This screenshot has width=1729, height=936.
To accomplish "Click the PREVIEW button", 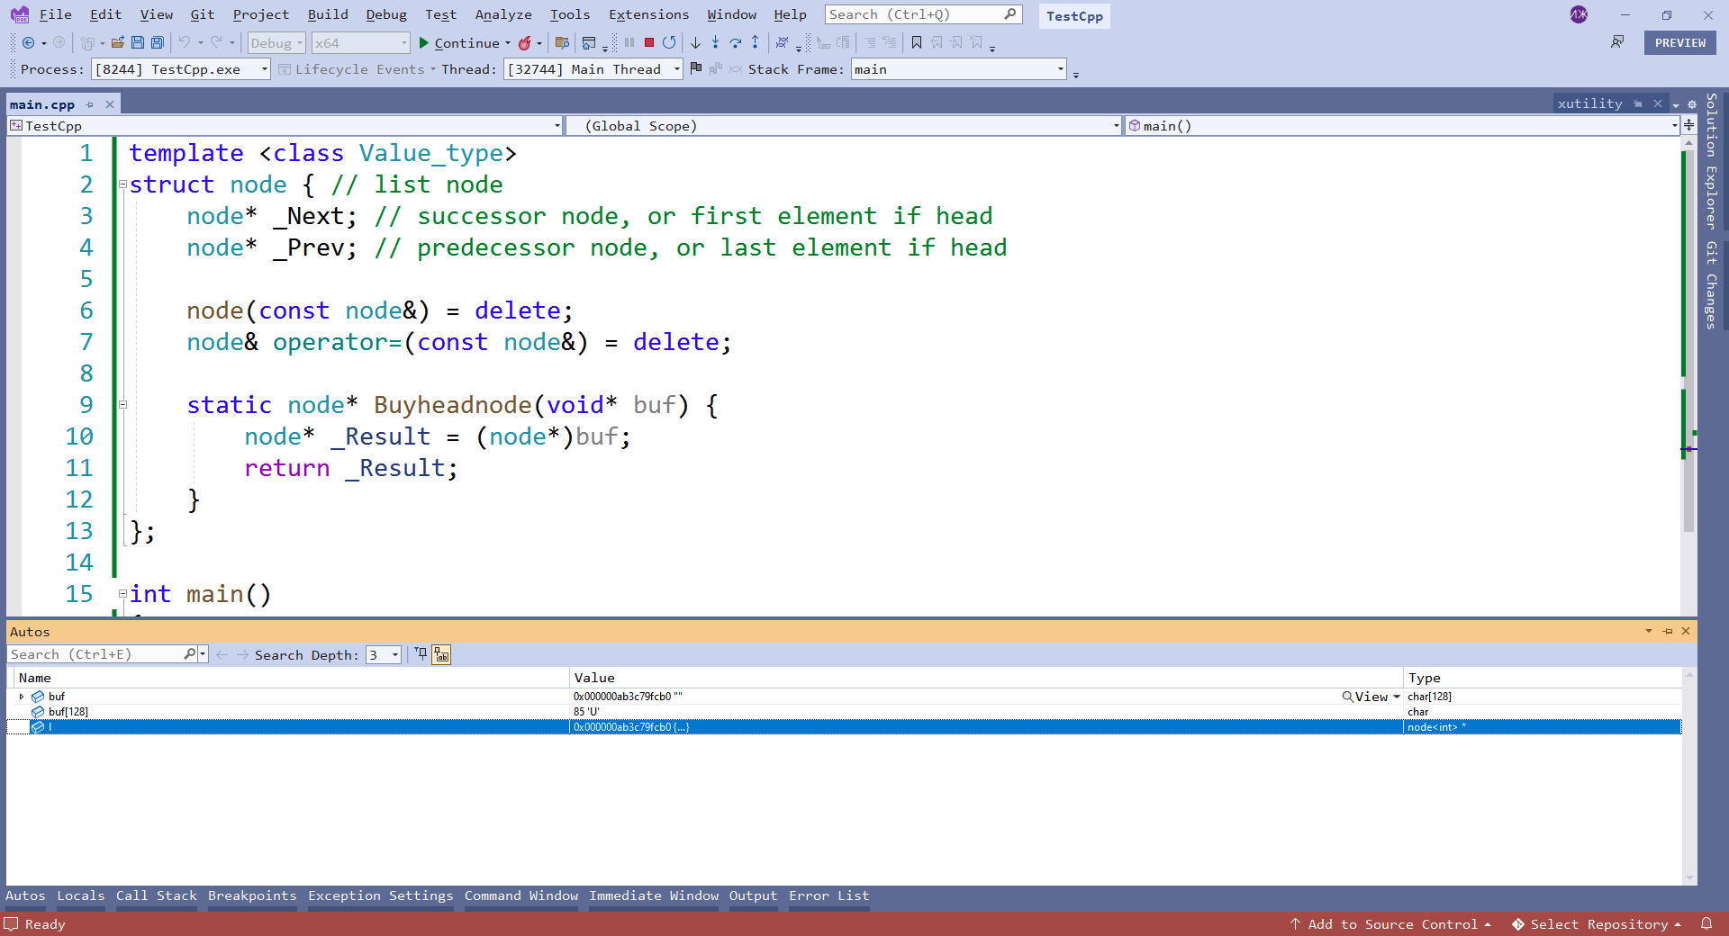I will click(x=1680, y=42).
